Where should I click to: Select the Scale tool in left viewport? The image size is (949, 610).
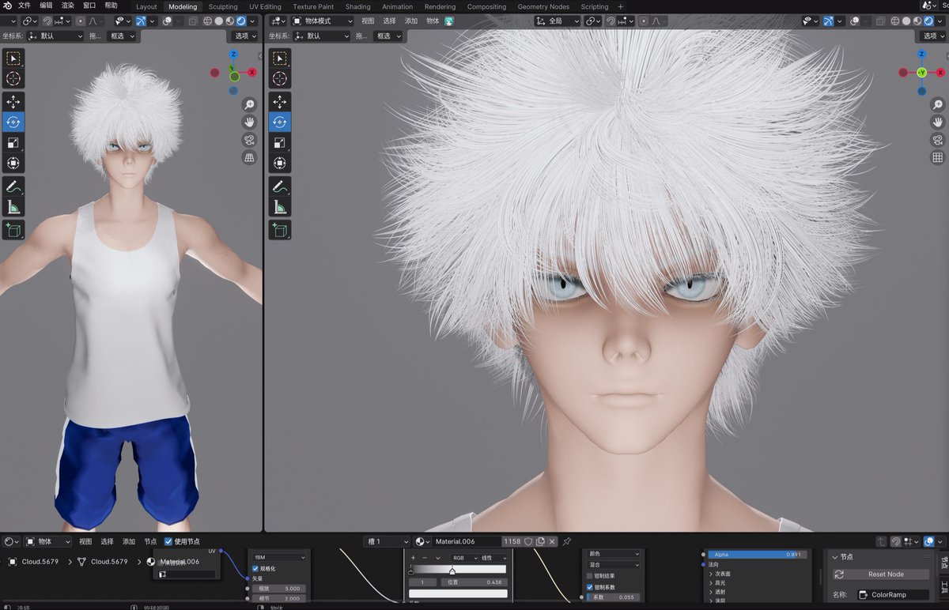pyautogui.click(x=13, y=143)
